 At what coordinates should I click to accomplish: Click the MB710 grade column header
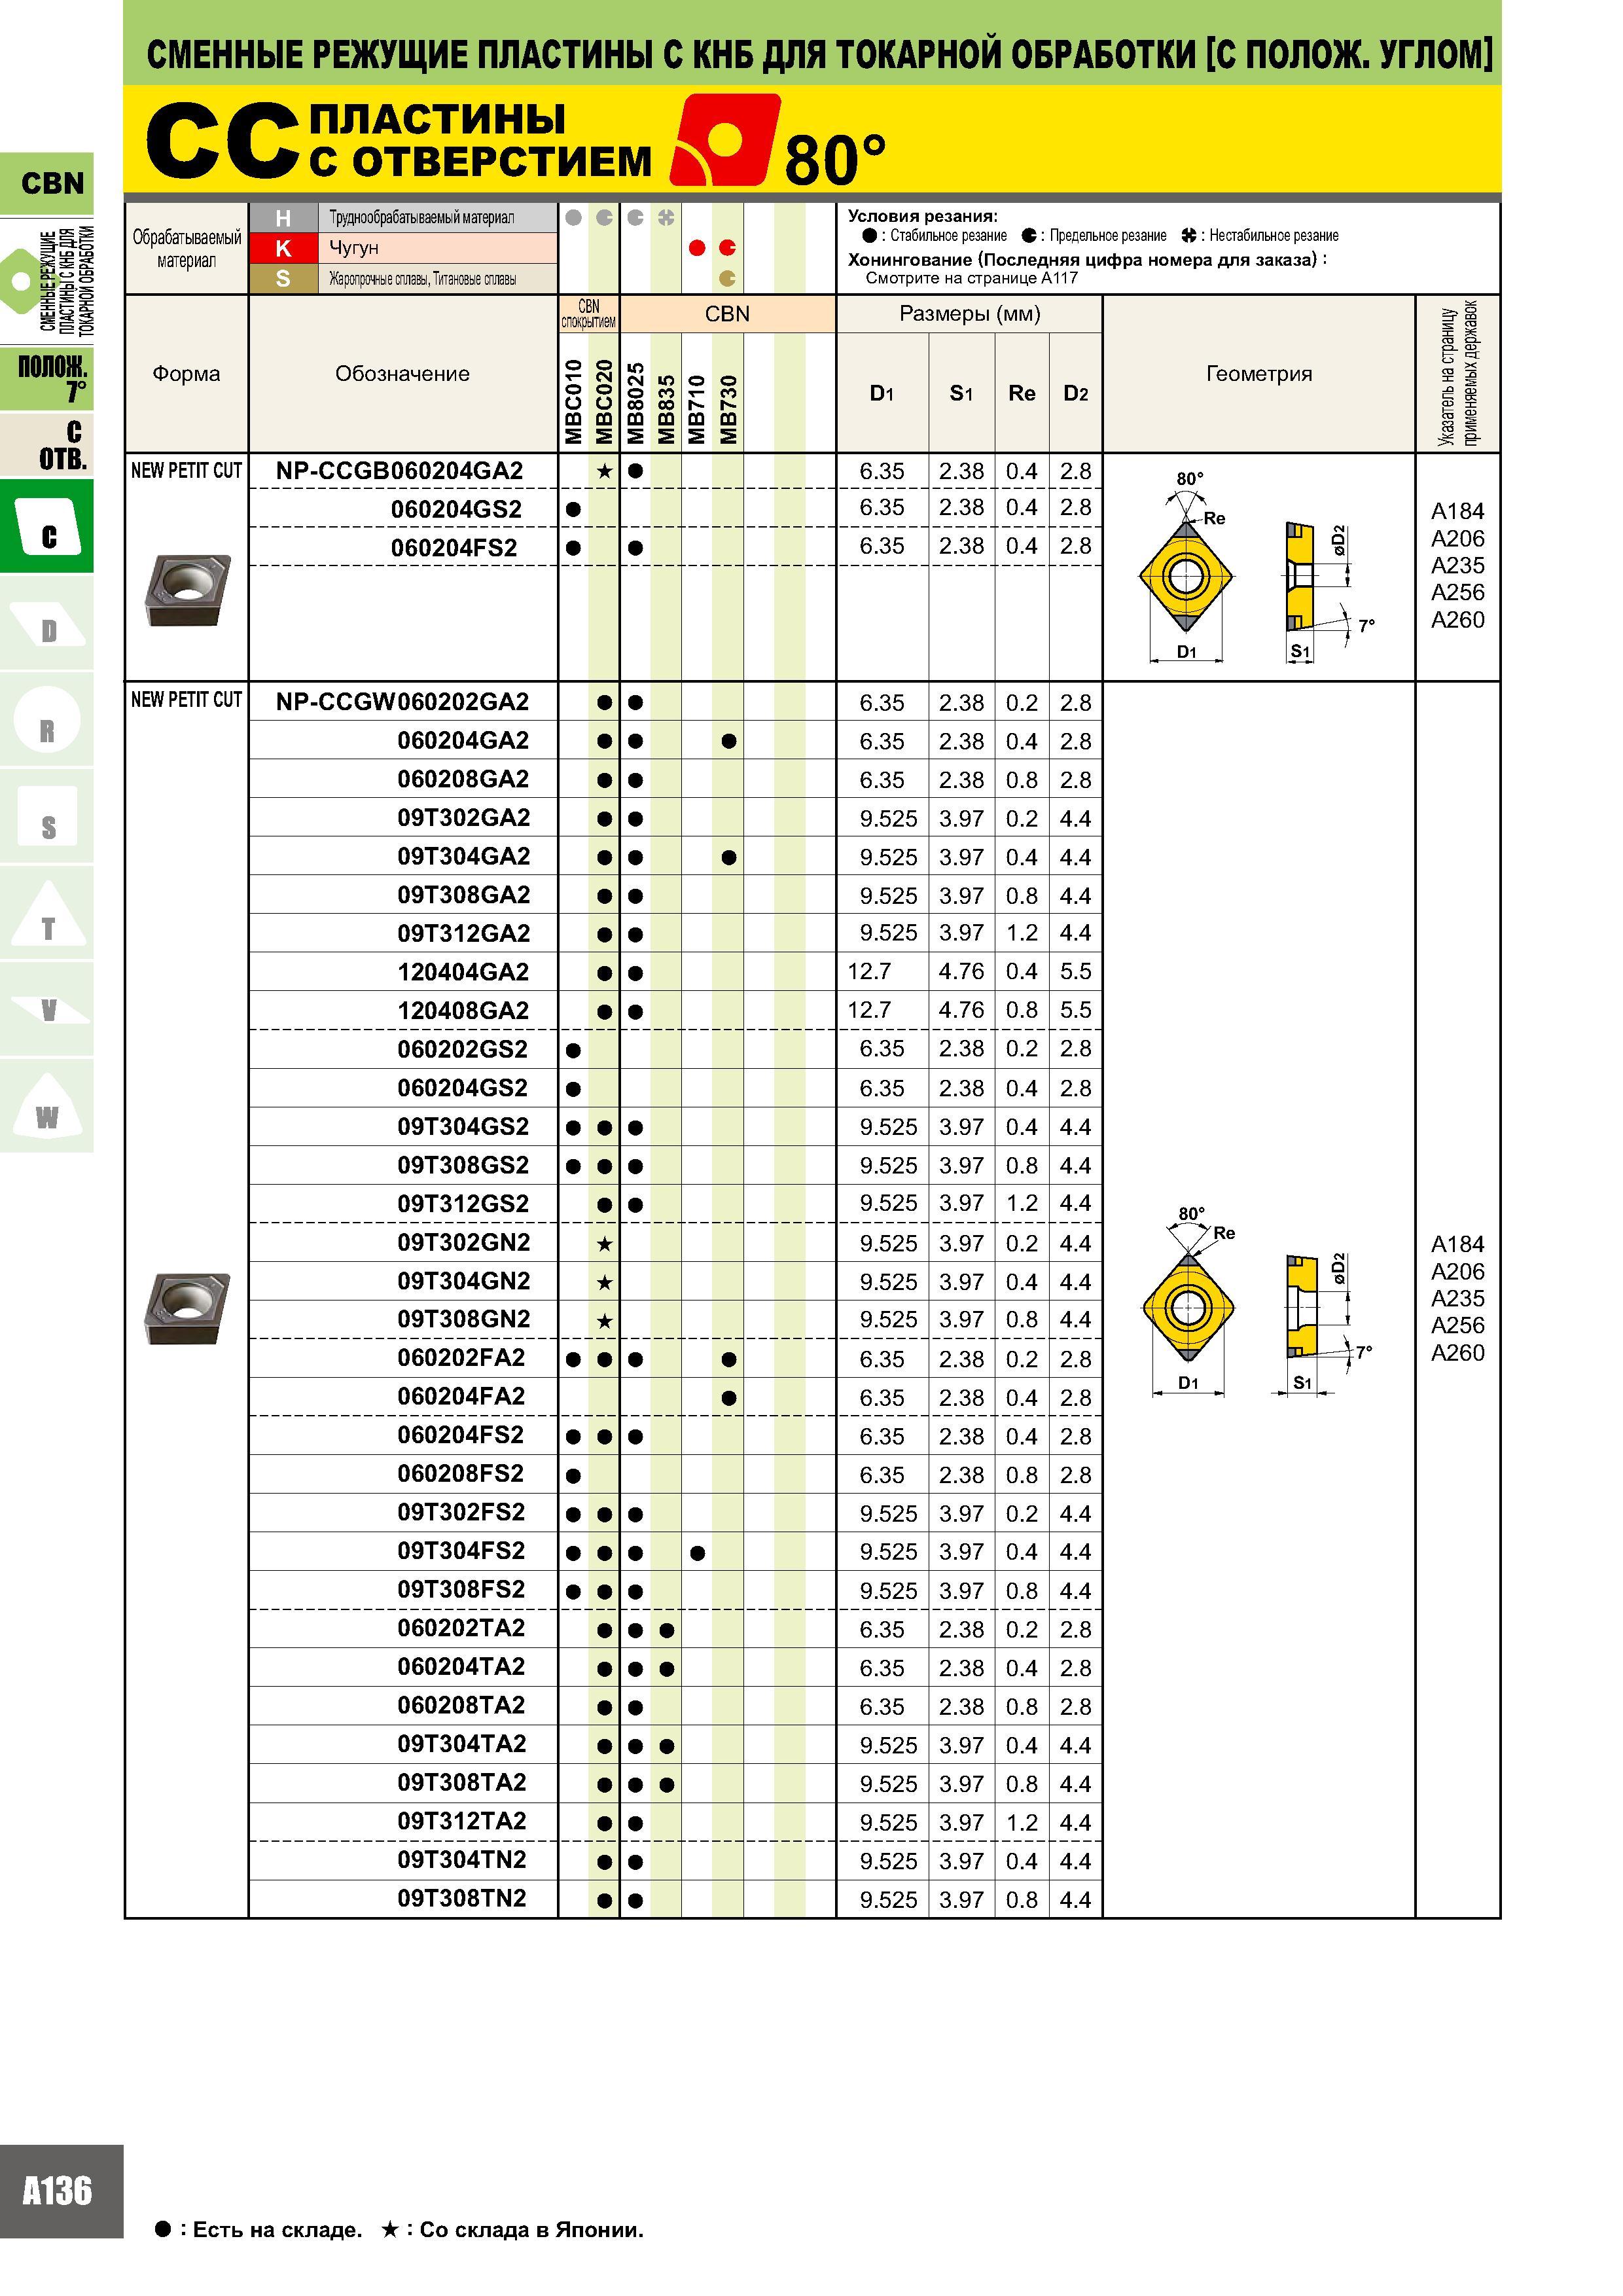point(697,409)
